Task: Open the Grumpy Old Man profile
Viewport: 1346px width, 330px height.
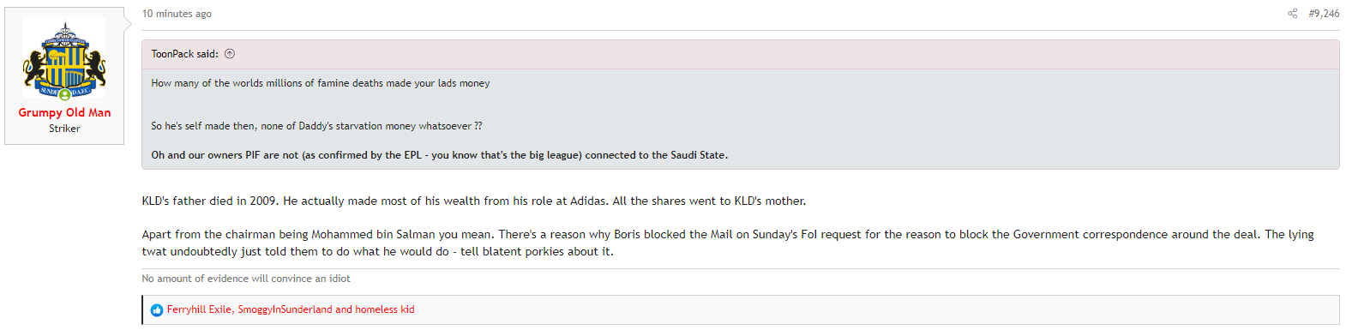Action: [x=64, y=112]
